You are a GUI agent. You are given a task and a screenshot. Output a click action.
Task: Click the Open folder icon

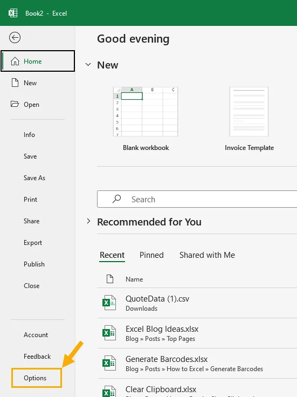(x=15, y=104)
